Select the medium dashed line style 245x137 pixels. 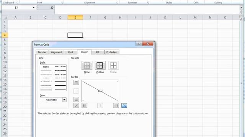click(60, 78)
